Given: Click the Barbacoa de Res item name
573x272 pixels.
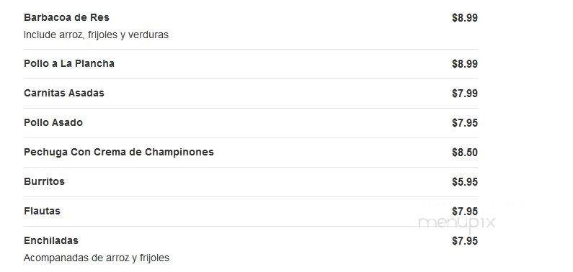Looking at the screenshot, I should (x=66, y=17).
